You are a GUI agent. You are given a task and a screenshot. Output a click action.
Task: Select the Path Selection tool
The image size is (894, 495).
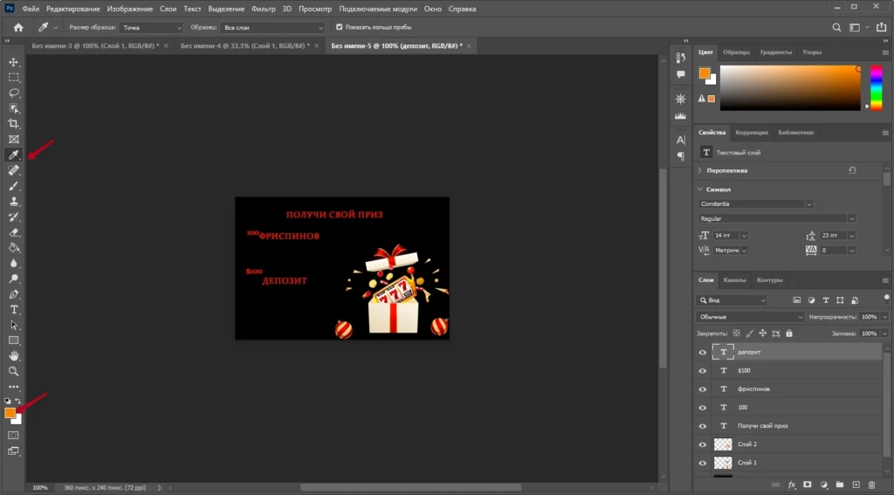(14, 325)
